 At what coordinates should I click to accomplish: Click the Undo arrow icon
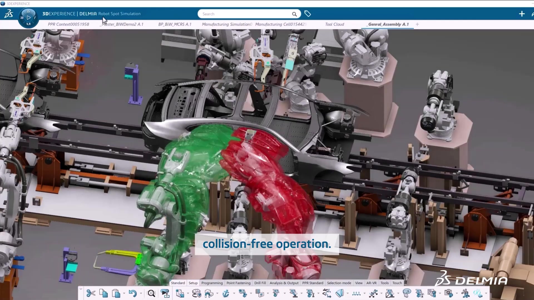pos(133,293)
